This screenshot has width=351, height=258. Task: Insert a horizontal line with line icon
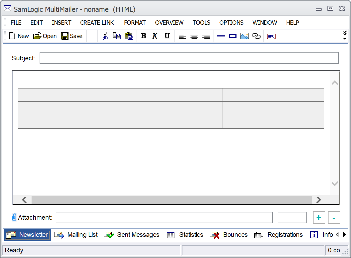pos(221,36)
